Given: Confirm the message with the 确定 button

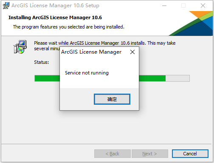Looking at the screenshot, I should (x=112, y=99).
